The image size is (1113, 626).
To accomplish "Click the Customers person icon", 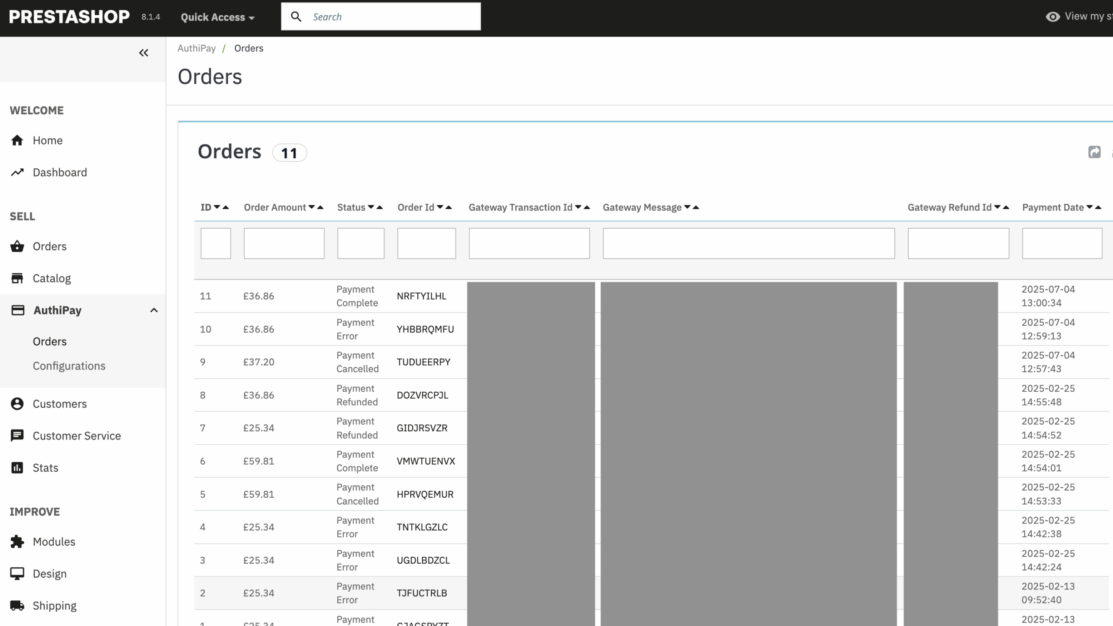I will click(17, 404).
